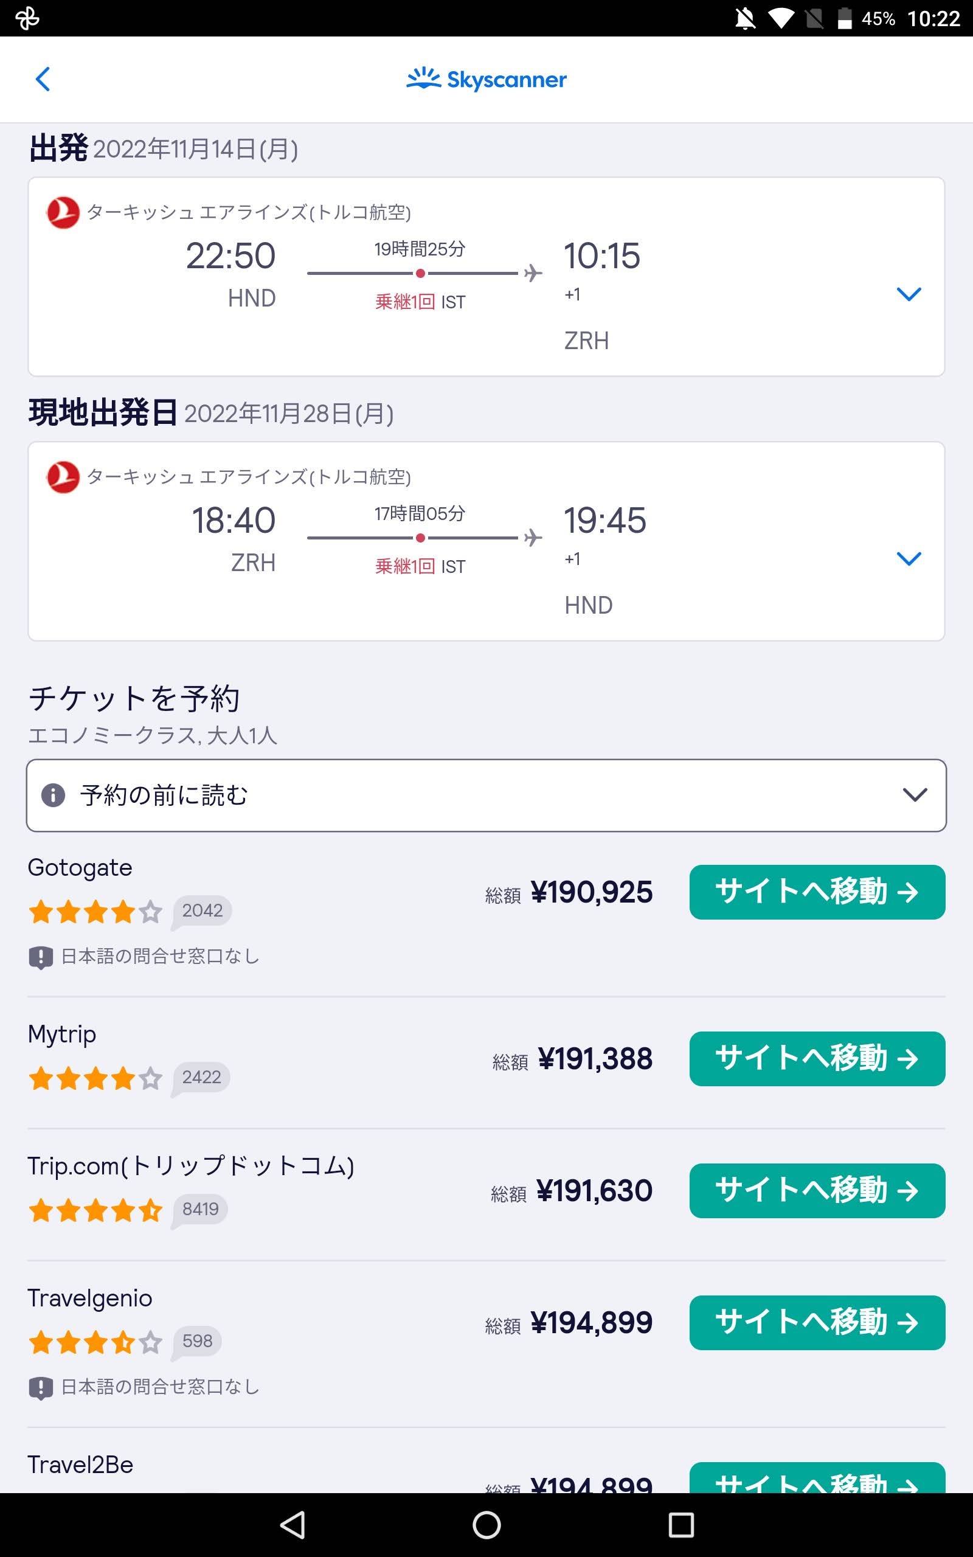Expand the ZRH to HND return flight details

[909, 558]
